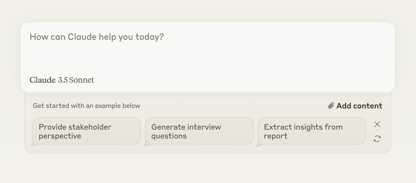Click the "Get started with an example" text
The image size is (416, 183).
tap(86, 106)
